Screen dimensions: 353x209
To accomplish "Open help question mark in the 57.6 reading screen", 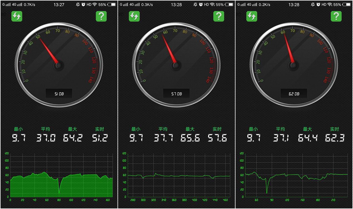I will [219, 17].
